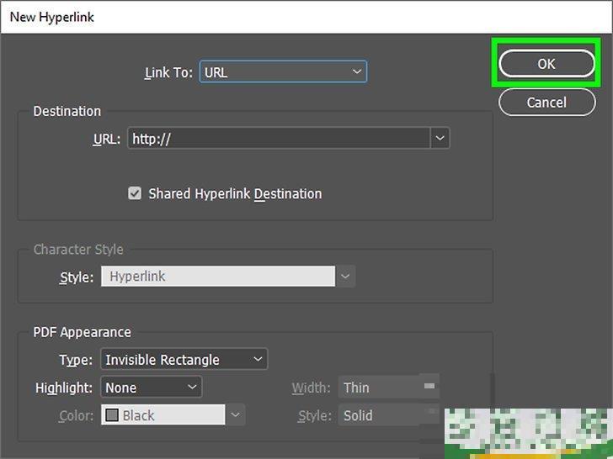The width and height of the screenshot is (613, 459).
Task: Select the Destination section heading
Action: click(x=67, y=111)
